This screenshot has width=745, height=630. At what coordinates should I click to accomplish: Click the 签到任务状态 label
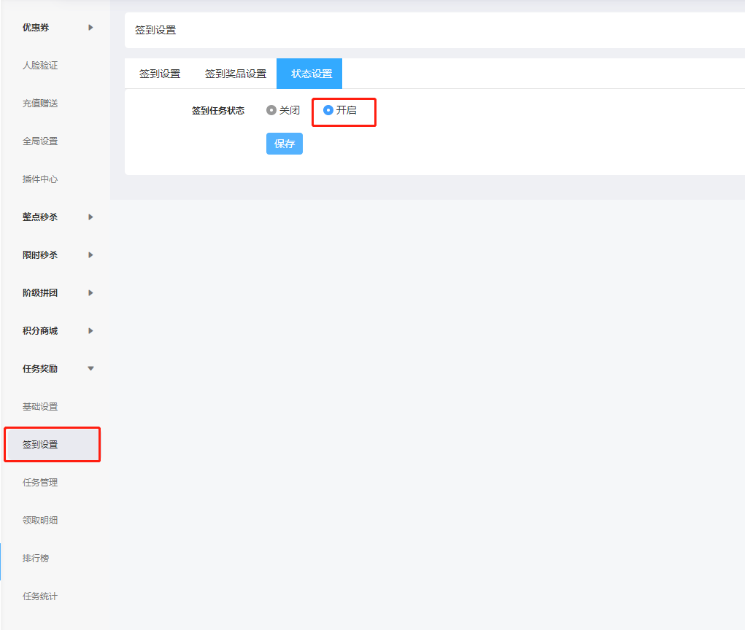pos(218,111)
